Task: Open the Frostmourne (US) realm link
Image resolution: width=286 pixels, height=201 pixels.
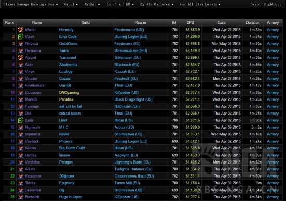Action: [x=129, y=30]
